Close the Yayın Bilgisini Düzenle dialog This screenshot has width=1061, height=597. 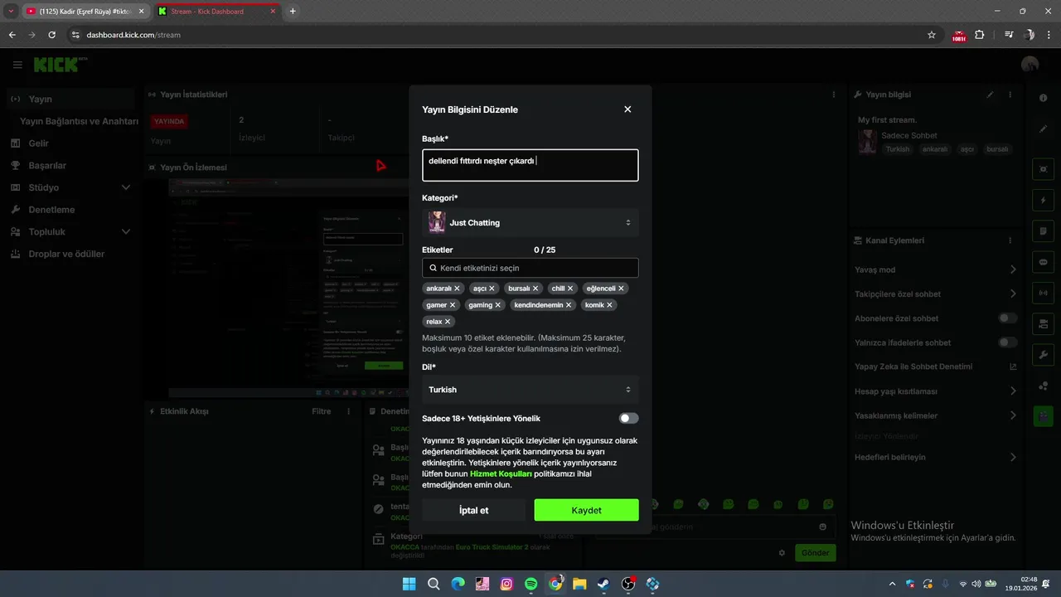click(x=627, y=109)
